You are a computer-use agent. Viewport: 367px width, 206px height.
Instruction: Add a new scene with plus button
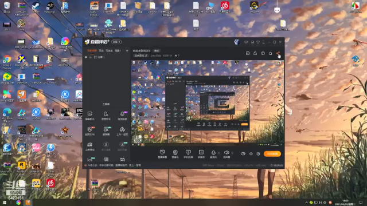pyautogui.click(x=127, y=50)
